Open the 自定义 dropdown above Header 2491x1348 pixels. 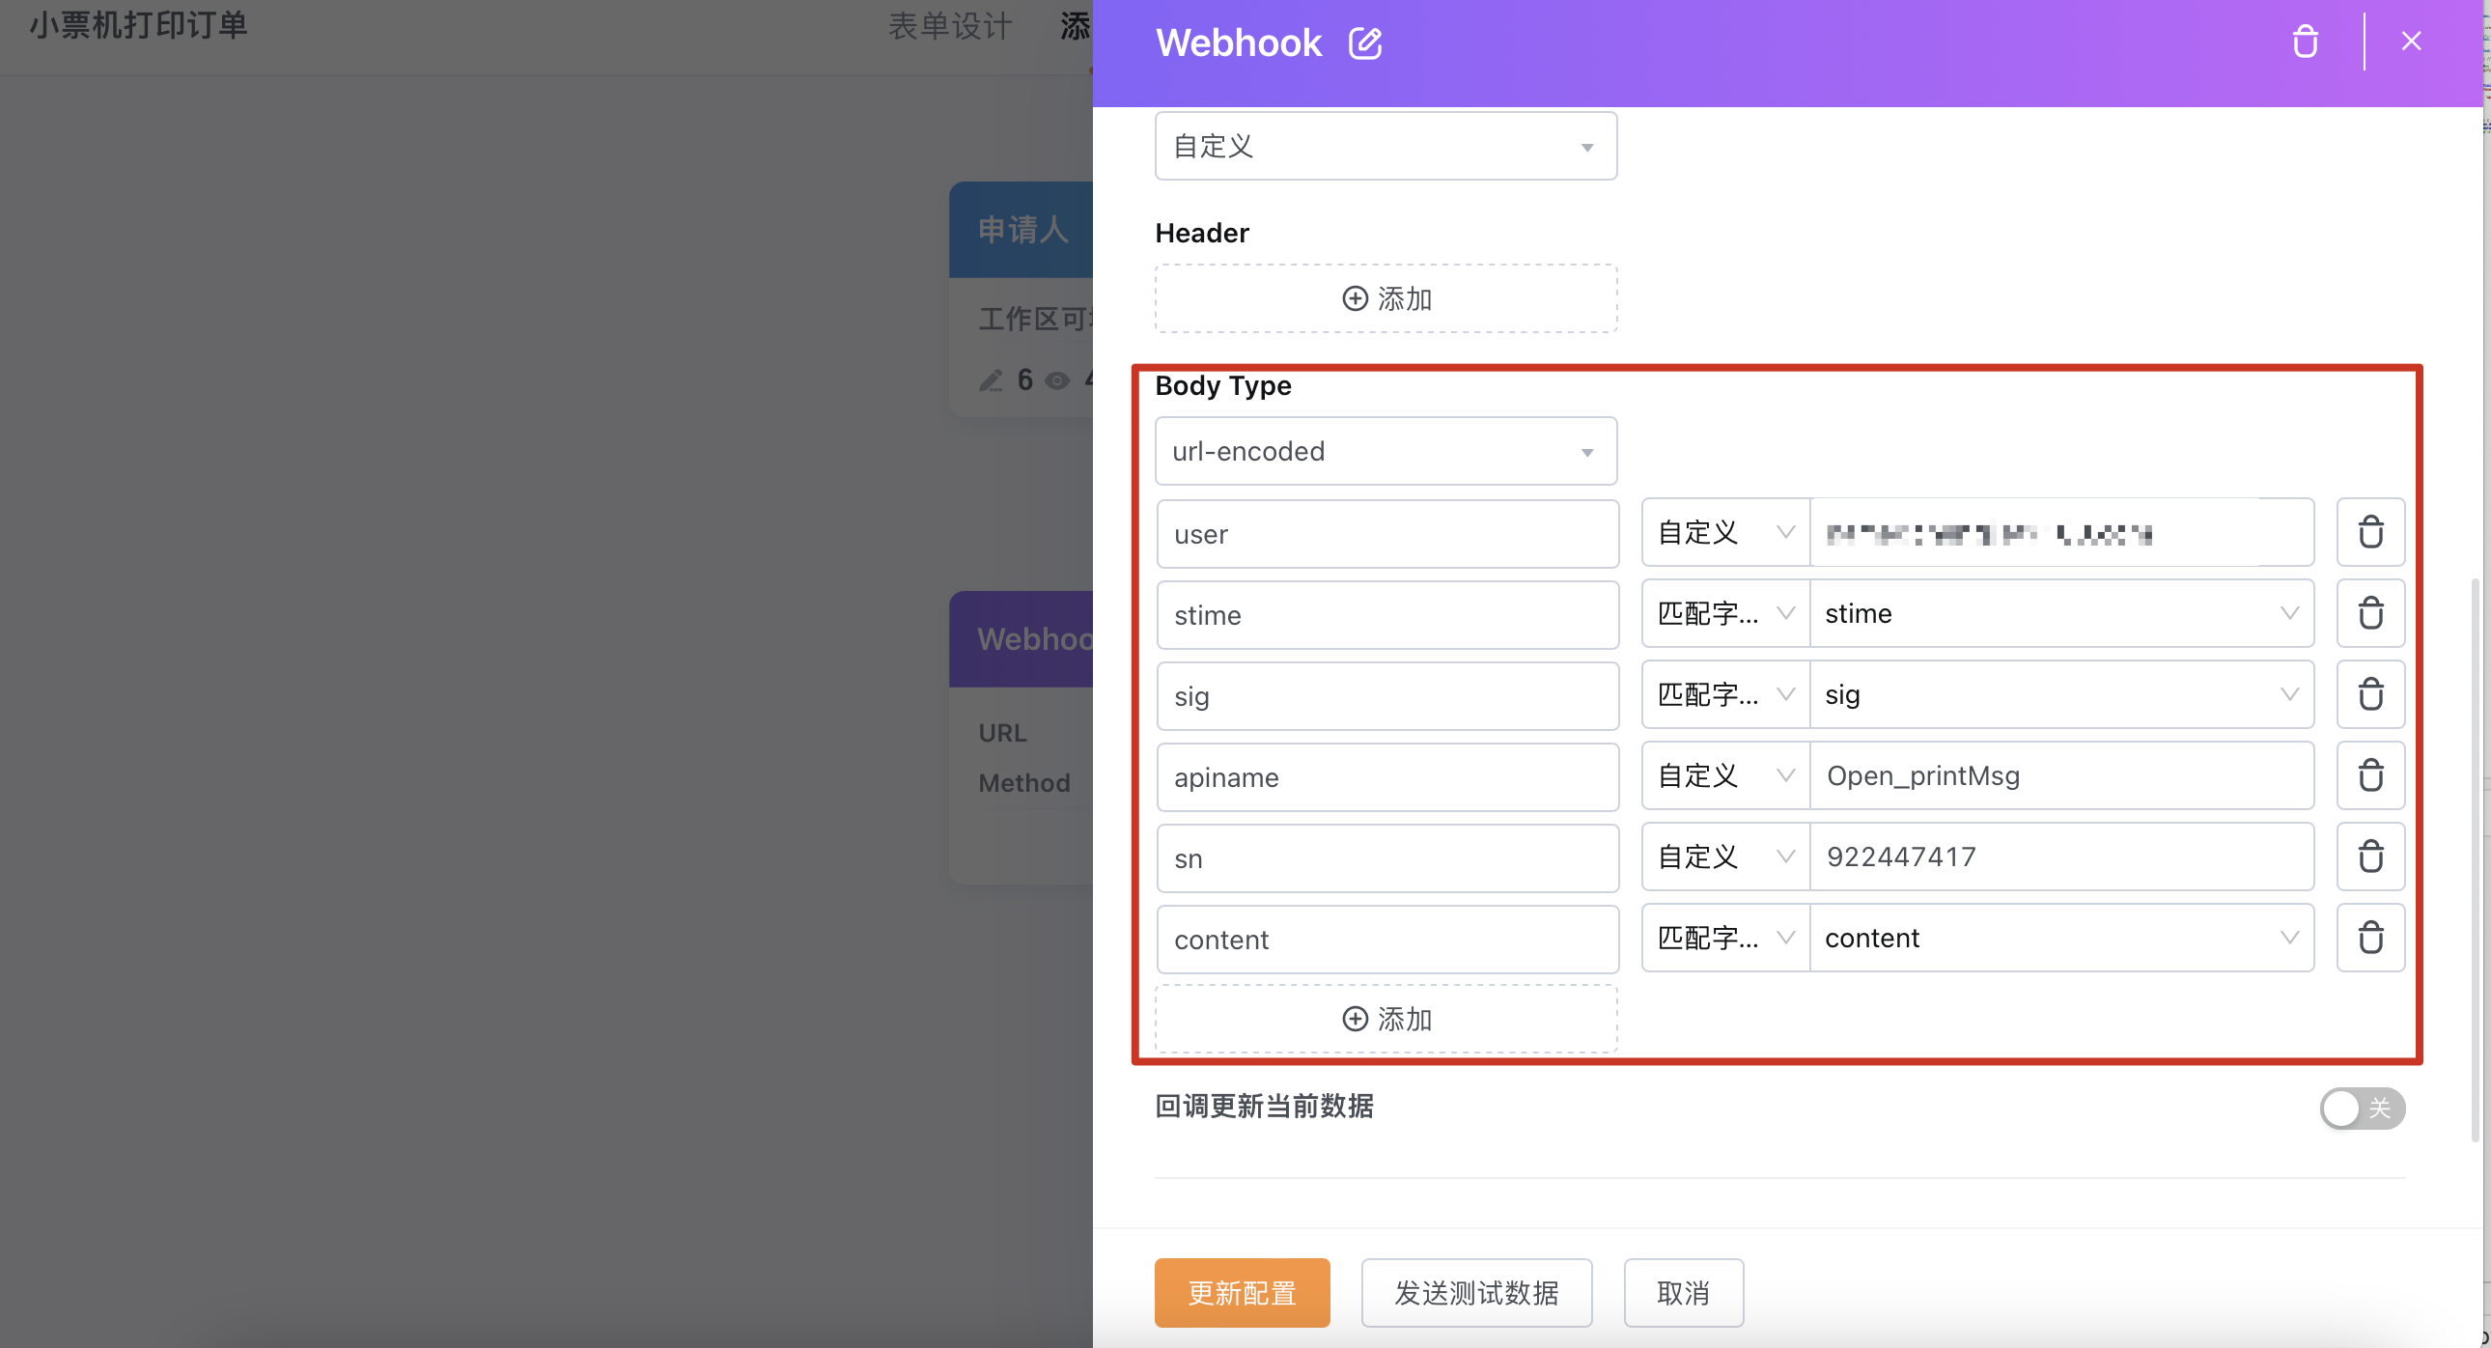(x=1385, y=146)
